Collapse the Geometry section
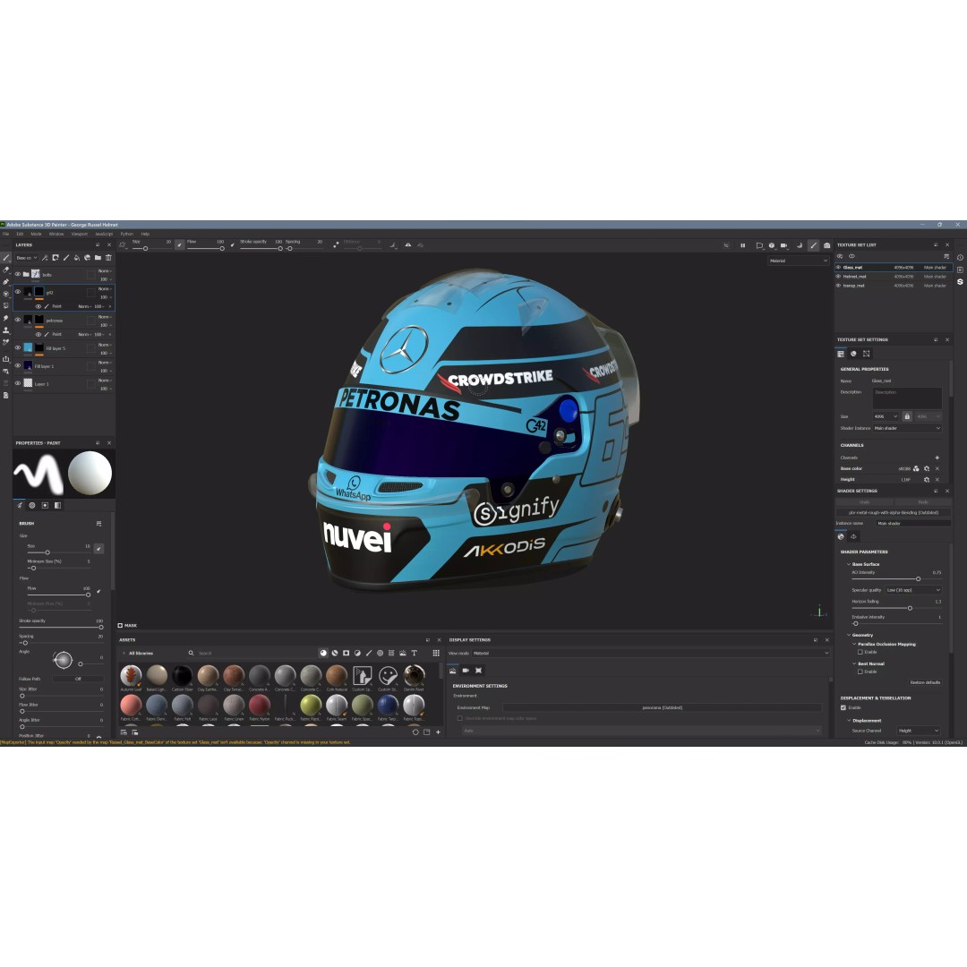The width and height of the screenshot is (967, 967). click(x=849, y=635)
